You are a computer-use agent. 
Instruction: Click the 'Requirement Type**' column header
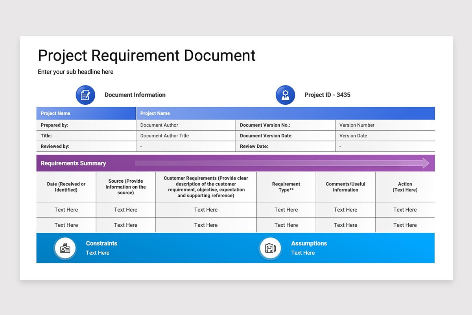[286, 187]
